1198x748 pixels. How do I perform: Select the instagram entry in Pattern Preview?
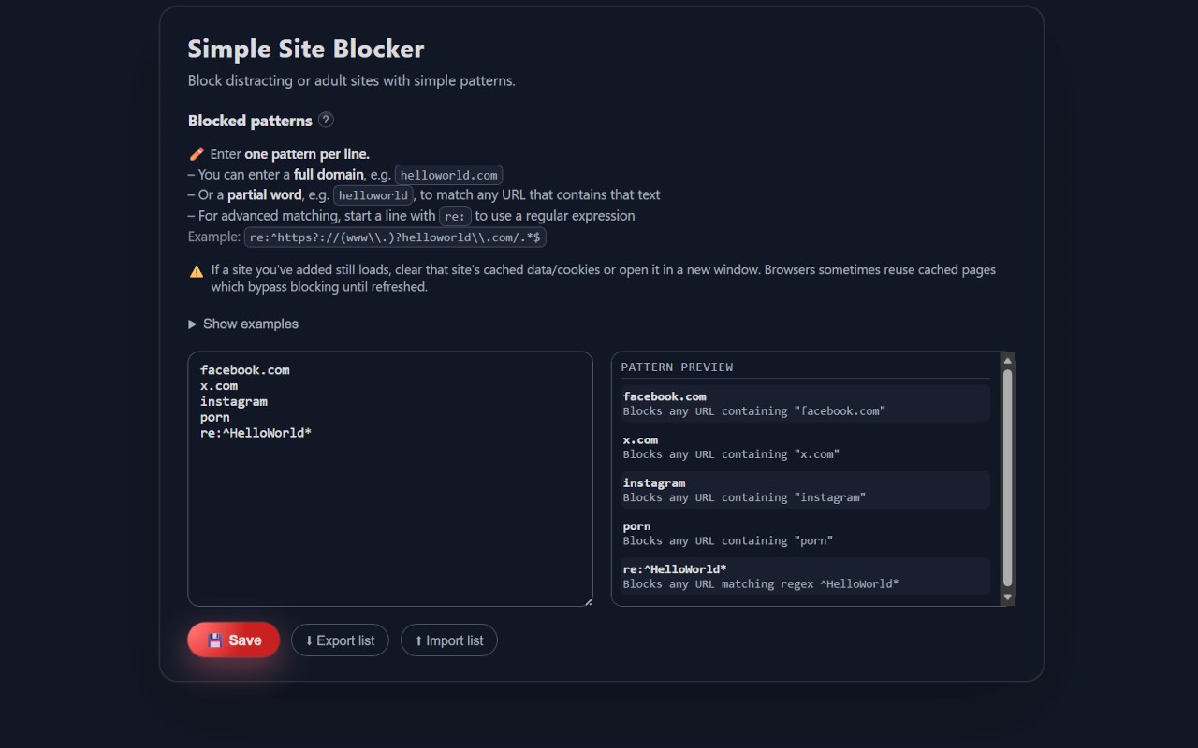pyautogui.click(x=805, y=490)
